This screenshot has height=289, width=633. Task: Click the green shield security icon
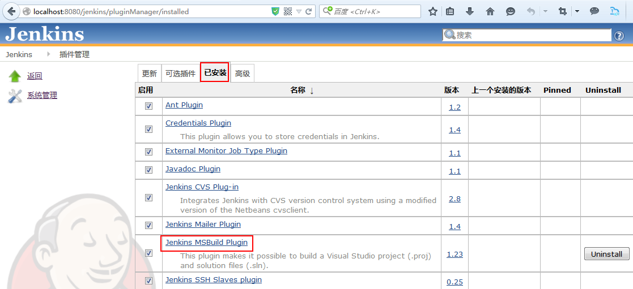(275, 12)
